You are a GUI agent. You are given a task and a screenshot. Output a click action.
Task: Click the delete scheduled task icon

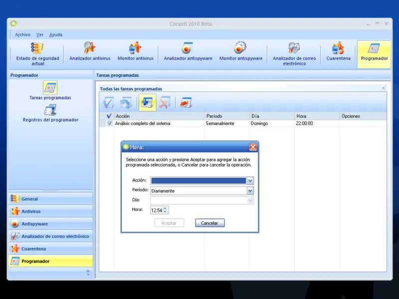click(x=165, y=103)
